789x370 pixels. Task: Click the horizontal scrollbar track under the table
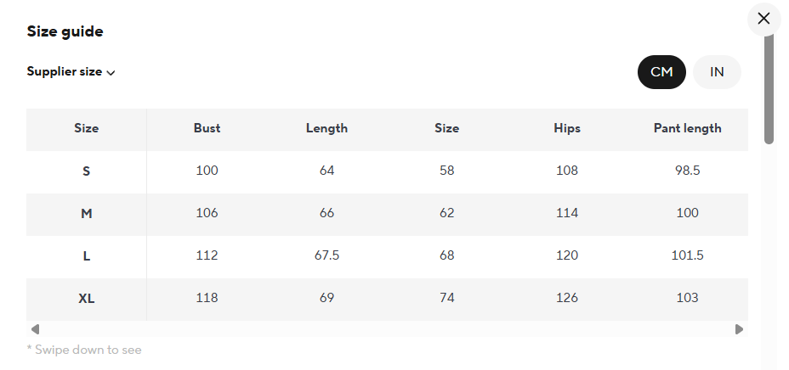(x=387, y=329)
